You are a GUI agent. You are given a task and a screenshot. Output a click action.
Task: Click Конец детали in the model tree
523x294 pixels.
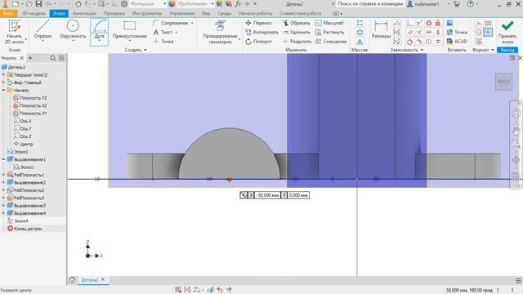point(25,229)
